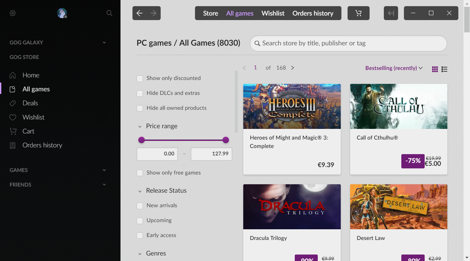Screen dimensions: 470x261
Task: Click the All games sidebar icon
Action: coord(13,89)
